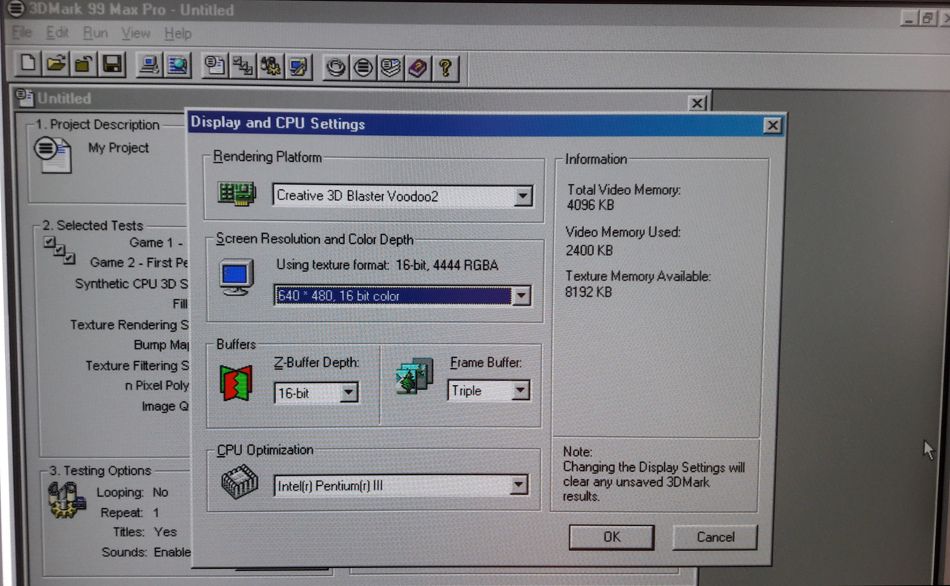The image size is (950, 586).
Task: Click the 'Bump Map' test entry
Action: click(161, 345)
